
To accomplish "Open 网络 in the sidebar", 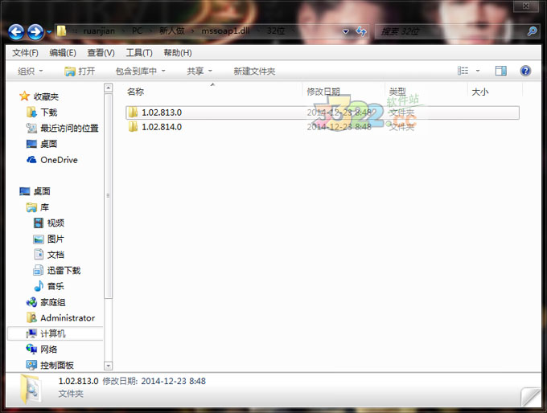I will pos(49,350).
